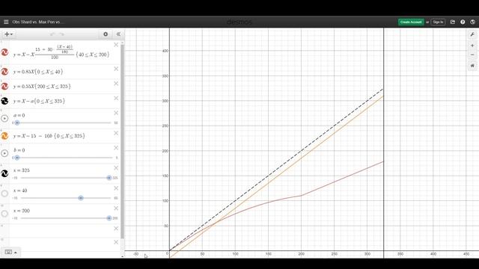This screenshot has height=269, width=479.
Task: Click the undo arrow in expression toolbar
Action: click(52, 34)
